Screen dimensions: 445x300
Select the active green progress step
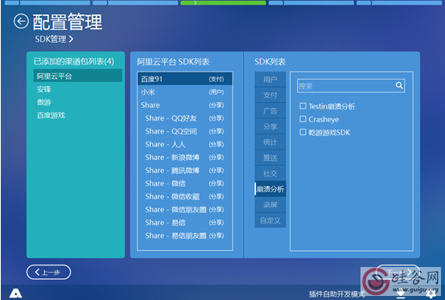coord(223,3)
